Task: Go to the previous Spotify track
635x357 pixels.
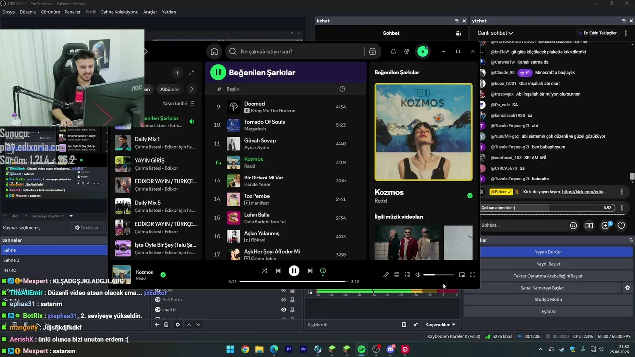Action: point(278,271)
